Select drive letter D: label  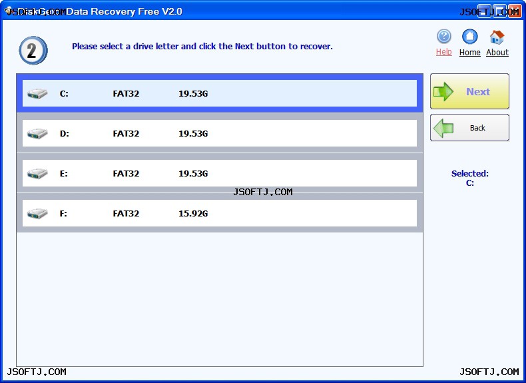pyautogui.click(x=65, y=134)
